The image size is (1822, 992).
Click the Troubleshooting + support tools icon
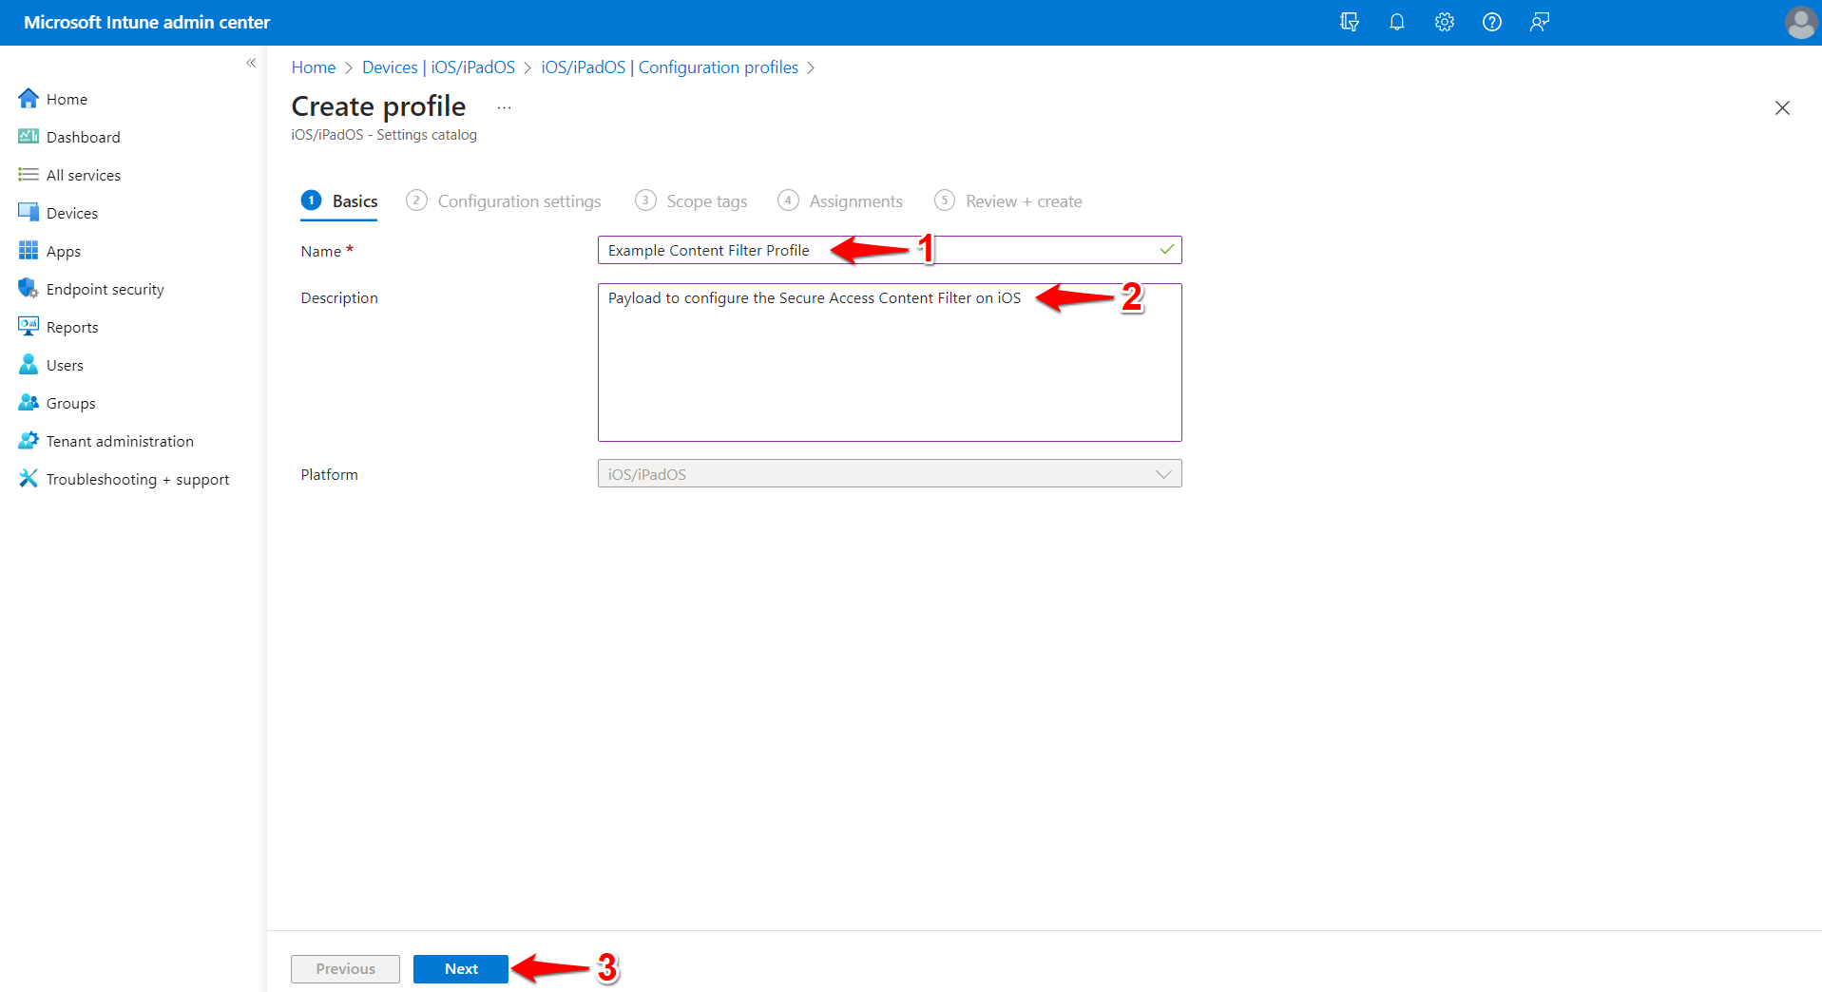[x=29, y=478]
